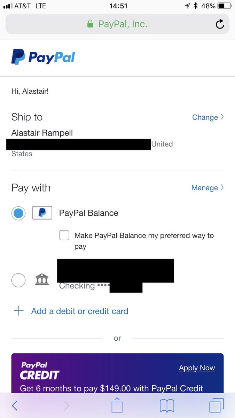The height and width of the screenshot is (418, 235).
Task: Check Make PayPal Balance preferred checkbox
Action: 64,235
